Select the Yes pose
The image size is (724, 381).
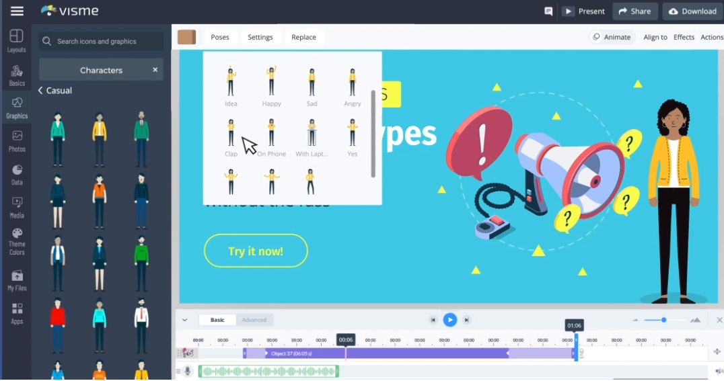point(353,138)
